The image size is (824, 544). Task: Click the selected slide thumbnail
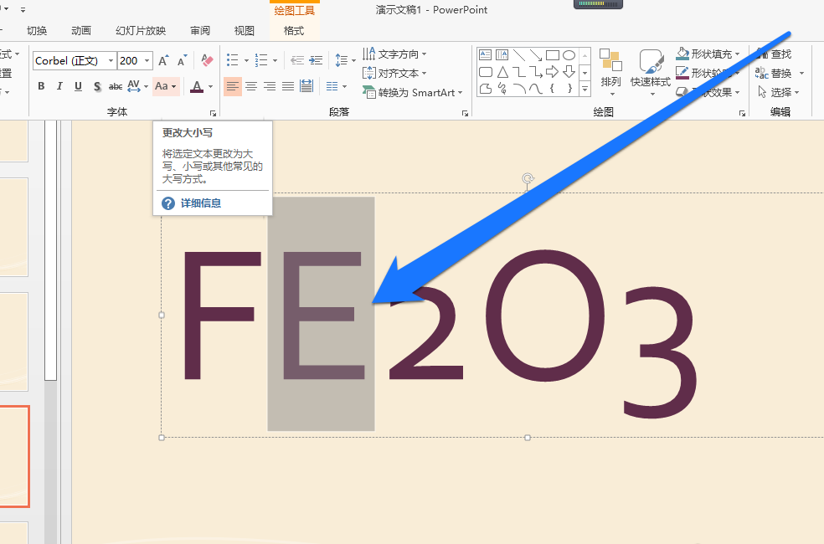pos(14,456)
